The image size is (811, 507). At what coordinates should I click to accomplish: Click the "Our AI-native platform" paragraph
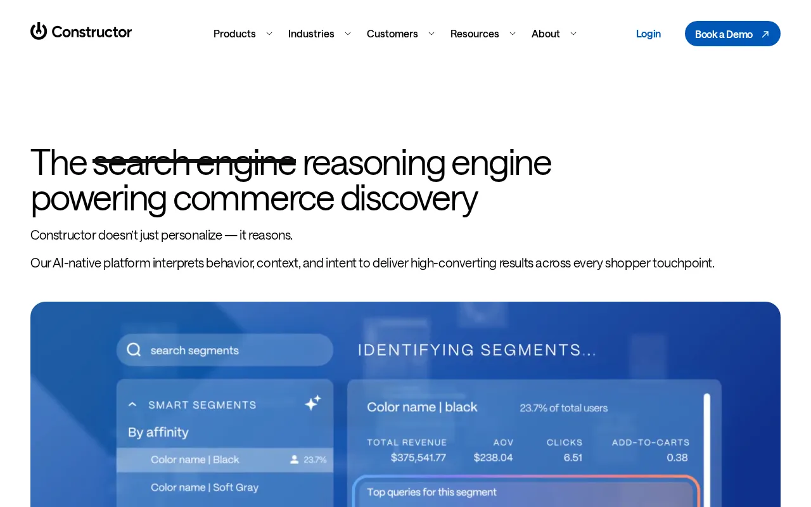click(373, 263)
